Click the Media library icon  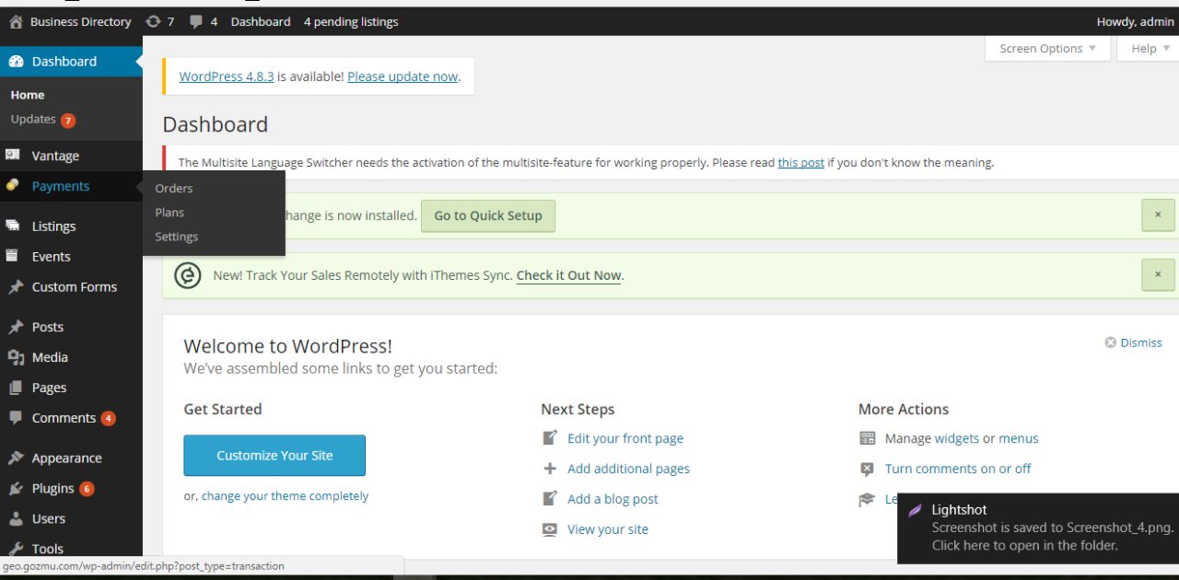[16, 357]
